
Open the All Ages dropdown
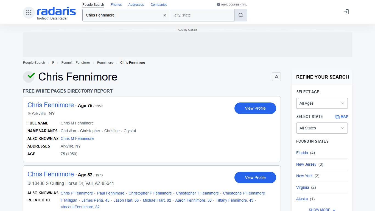tap(322, 103)
